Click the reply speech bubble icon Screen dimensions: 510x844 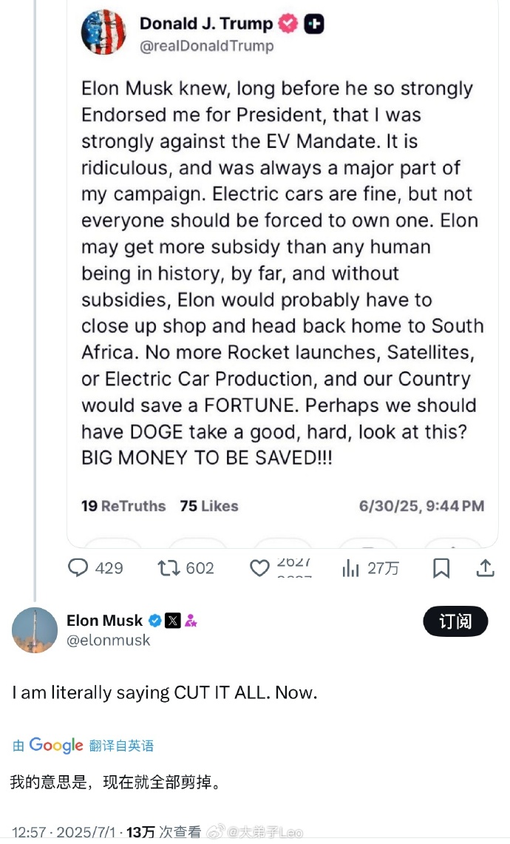[x=78, y=568]
